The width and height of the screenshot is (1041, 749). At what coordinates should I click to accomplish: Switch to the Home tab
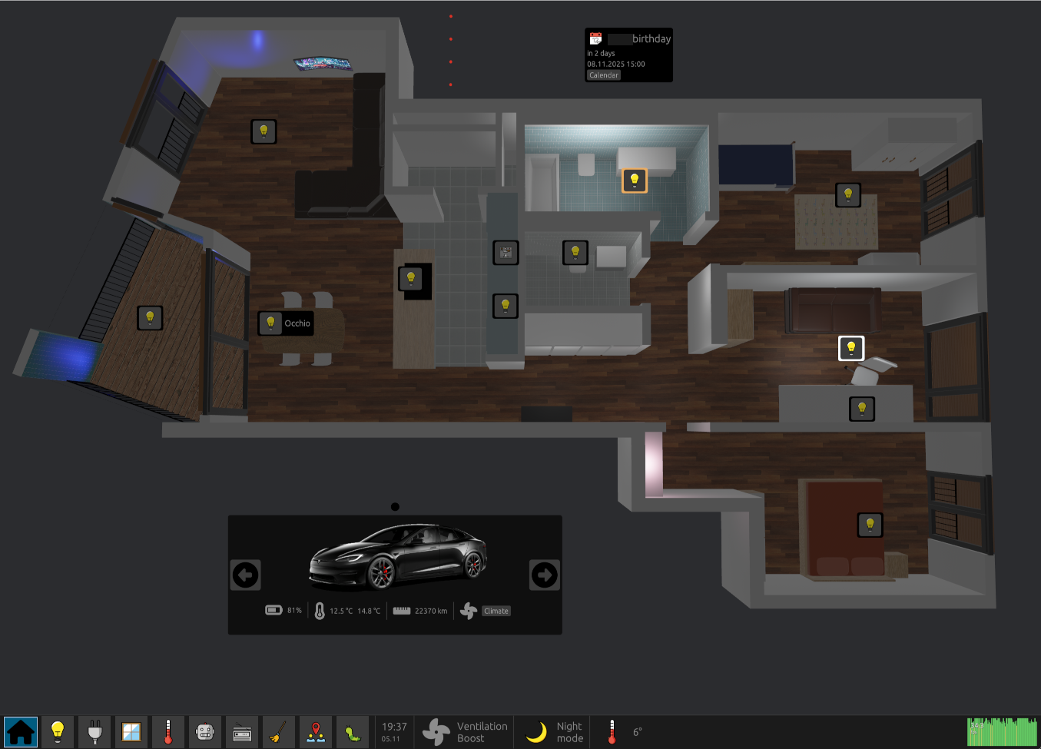pyautogui.click(x=21, y=731)
